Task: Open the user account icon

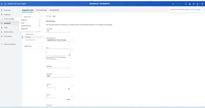Action: (x=202, y=4)
